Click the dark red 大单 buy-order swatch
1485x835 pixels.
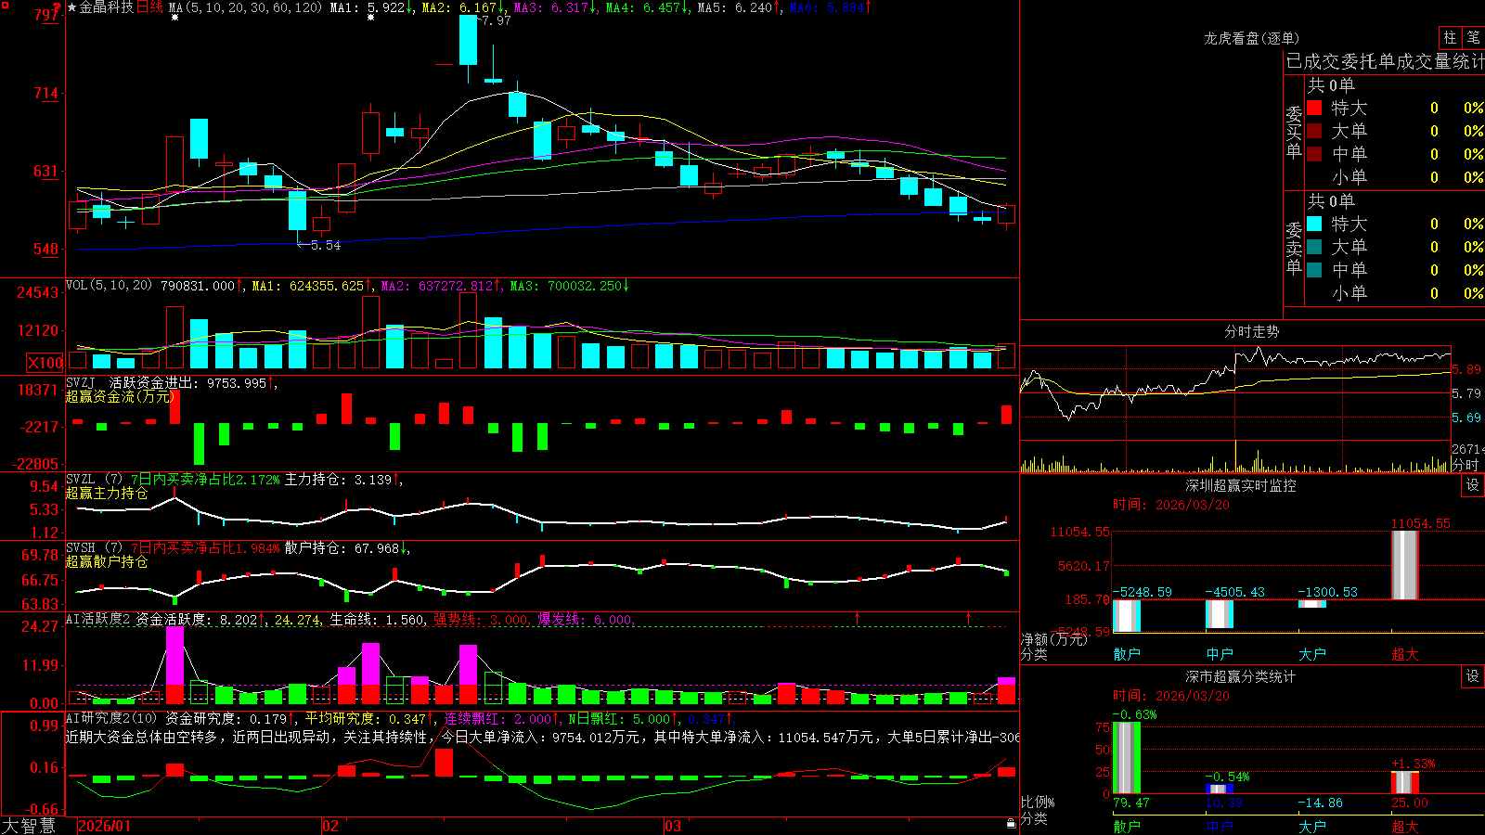[x=1314, y=131]
